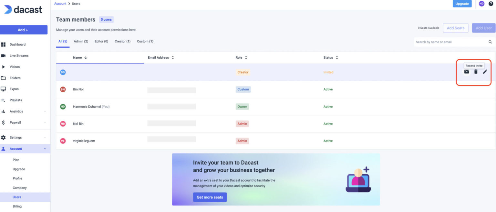Click the Name column sort arrow
496x212 pixels.
click(85, 57)
